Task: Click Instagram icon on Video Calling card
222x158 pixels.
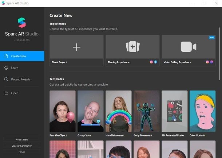Action: [207, 62]
